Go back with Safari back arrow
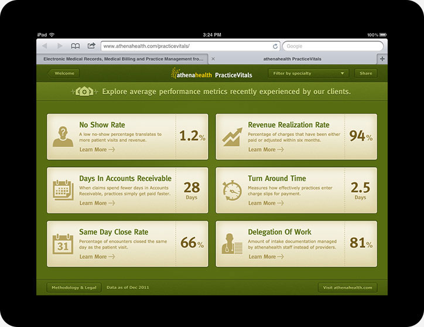The width and height of the screenshot is (424, 327). [x=45, y=46]
